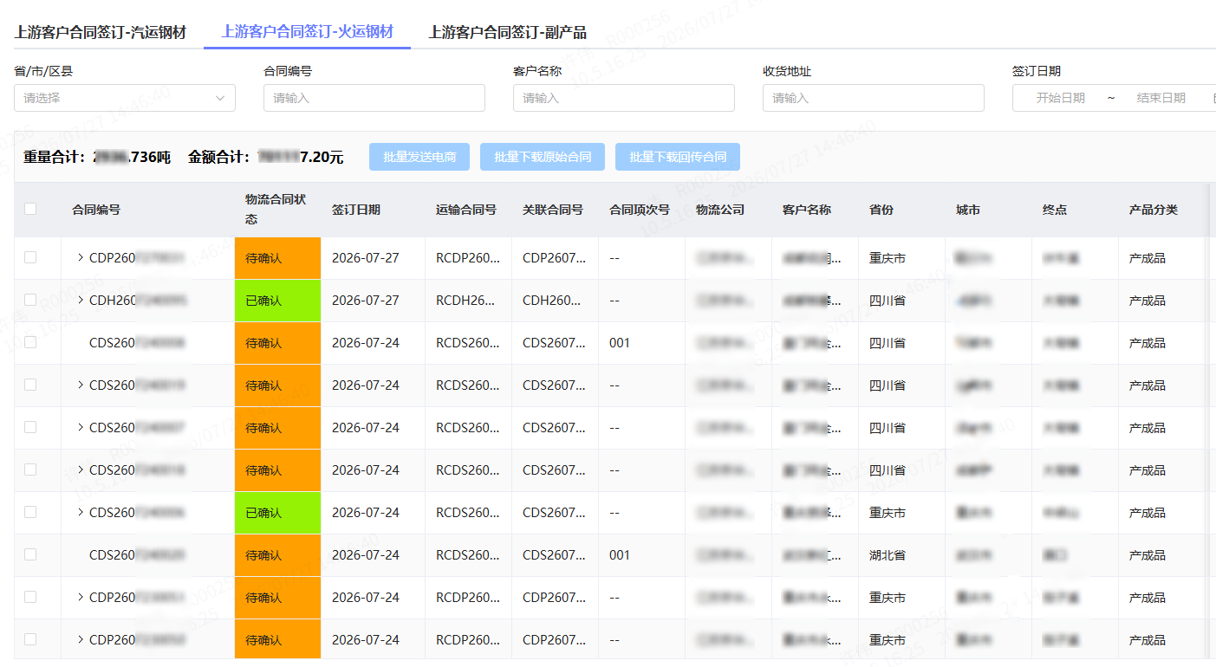Click 待确认 status in CDP260 2026-07-27 row

coord(277,258)
